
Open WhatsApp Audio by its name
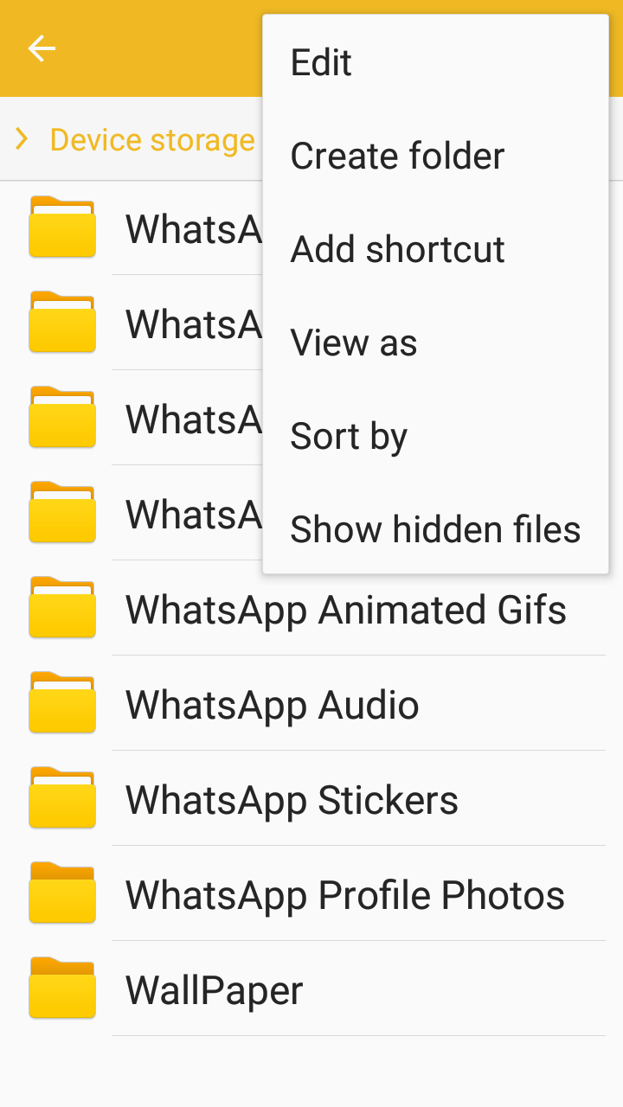[272, 705]
